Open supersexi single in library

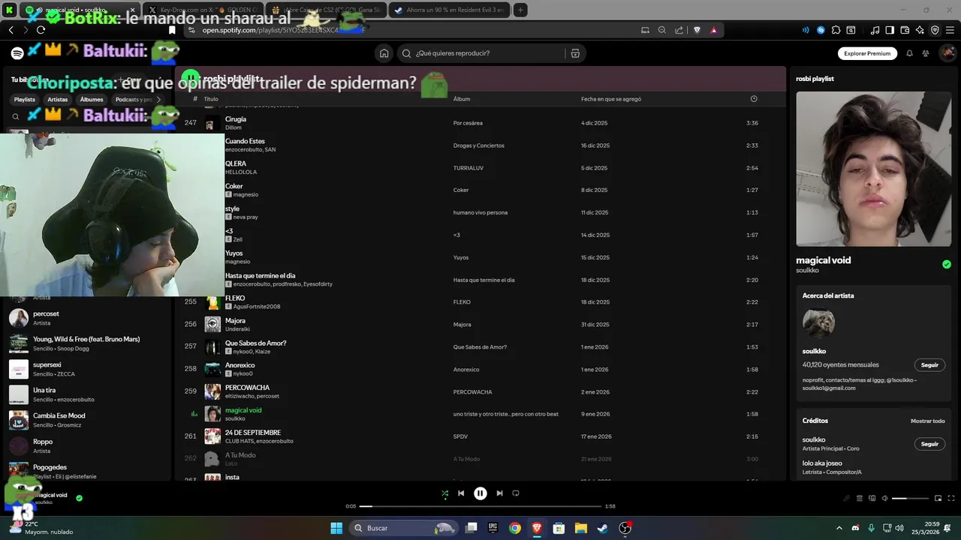click(88, 369)
